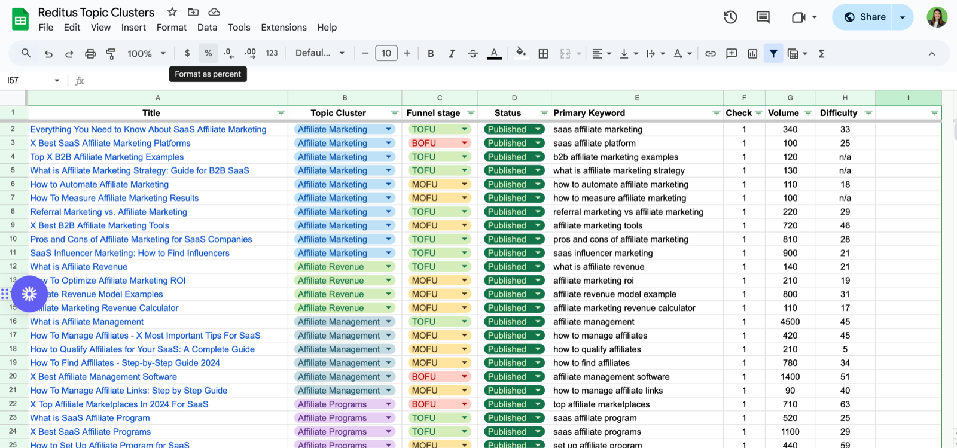The height and width of the screenshot is (448, 957).
Task: Click the redo arrow icon
Action: click(x=69, y=54)
